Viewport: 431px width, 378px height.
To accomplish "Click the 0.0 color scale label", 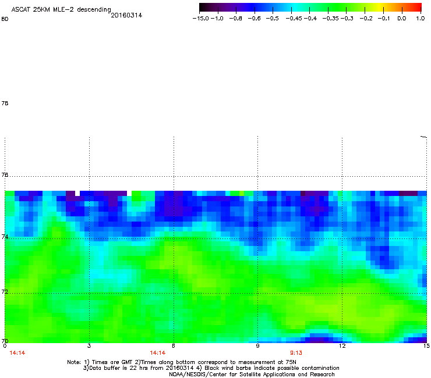I will click(x=402, y=19).
